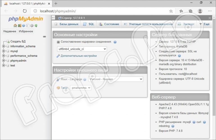Open mysql database link
This screenshot has width=216, height=140.
tap(14, 51)
